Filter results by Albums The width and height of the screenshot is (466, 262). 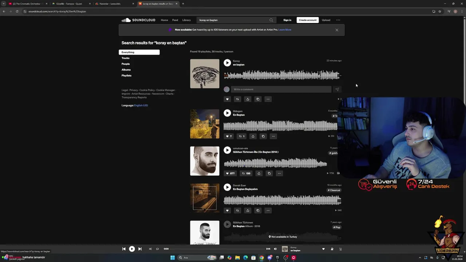pos(126,70)
